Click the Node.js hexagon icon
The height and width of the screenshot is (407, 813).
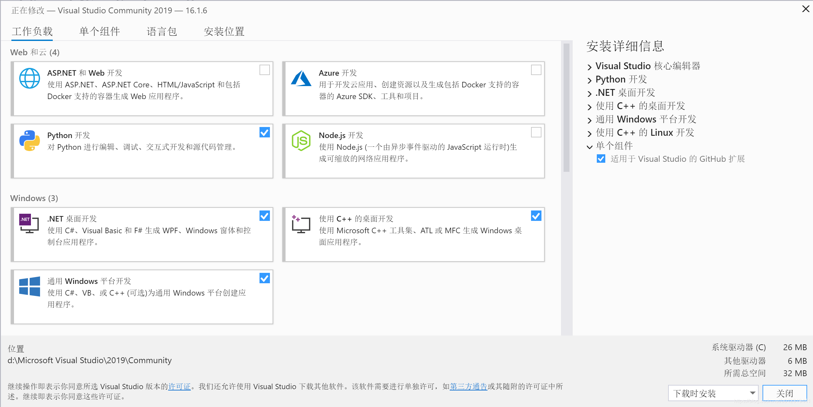(x=301, y=141)
